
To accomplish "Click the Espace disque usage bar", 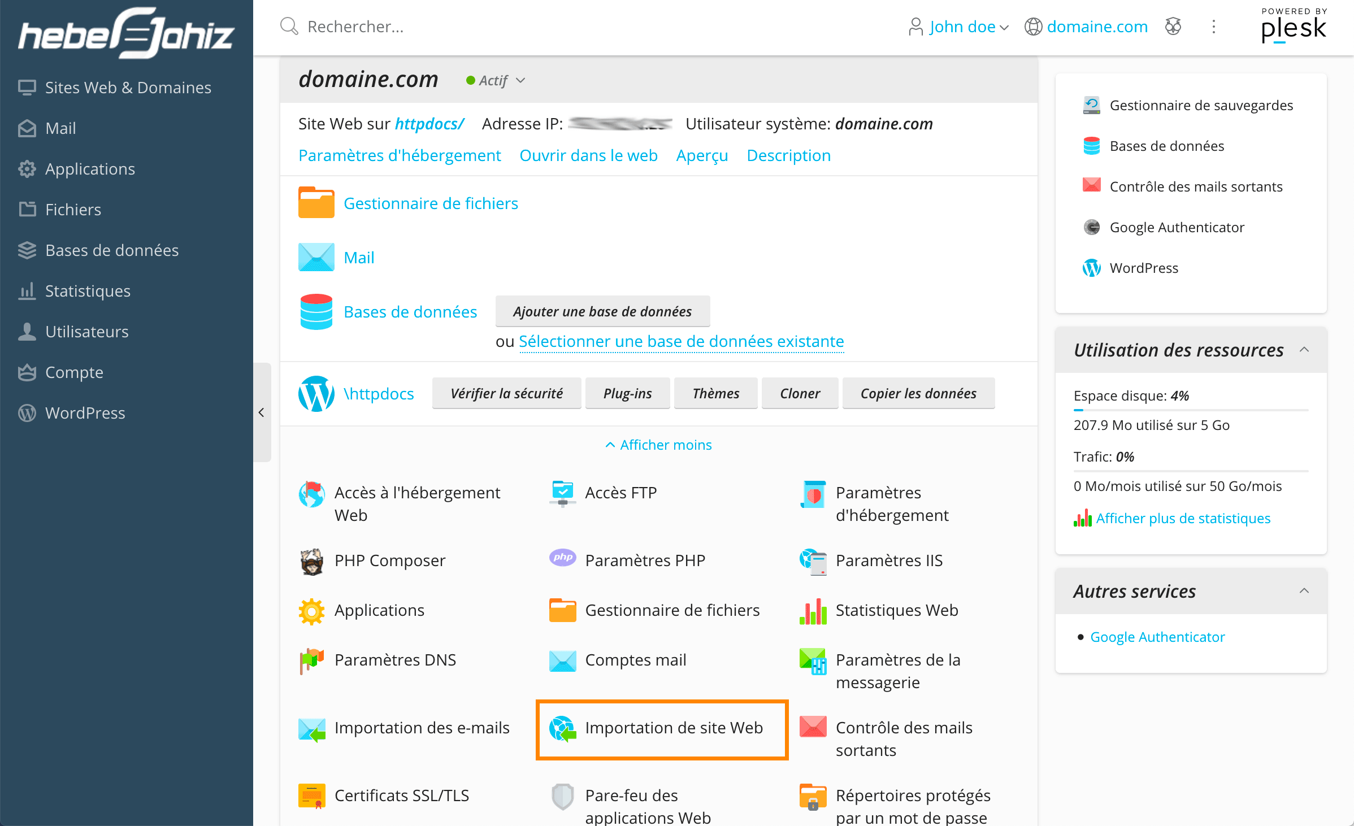I will click(x=1191, y=410).
